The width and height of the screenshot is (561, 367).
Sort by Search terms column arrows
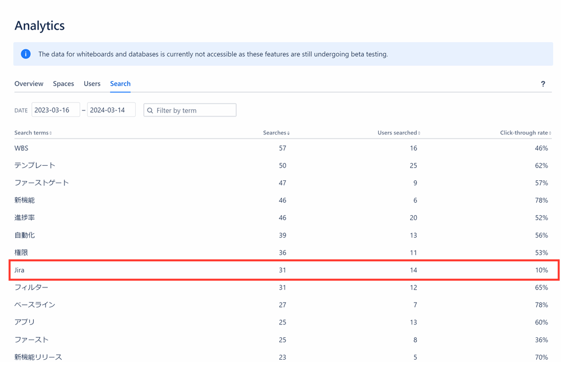(x=51, y=133)
